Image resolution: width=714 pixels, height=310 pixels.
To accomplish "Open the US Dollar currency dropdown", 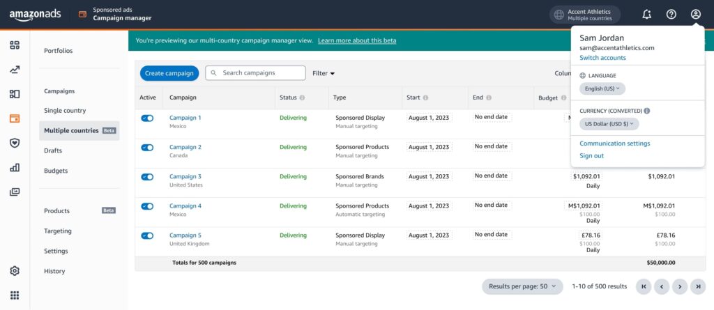I will tap(609, 124).
